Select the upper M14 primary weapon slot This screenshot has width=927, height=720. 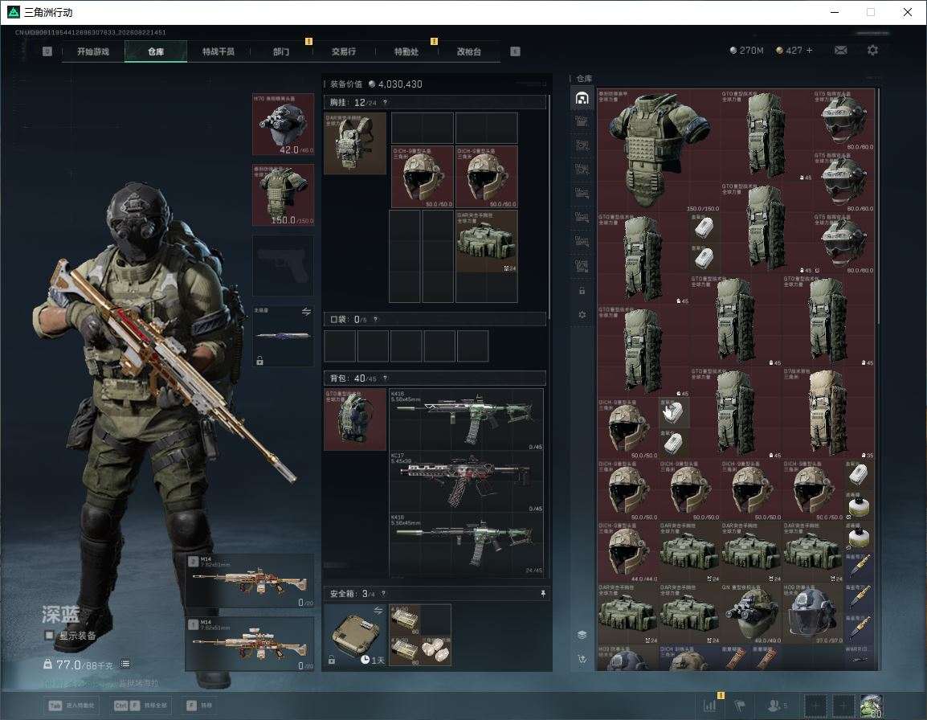[x=250, y=581]
